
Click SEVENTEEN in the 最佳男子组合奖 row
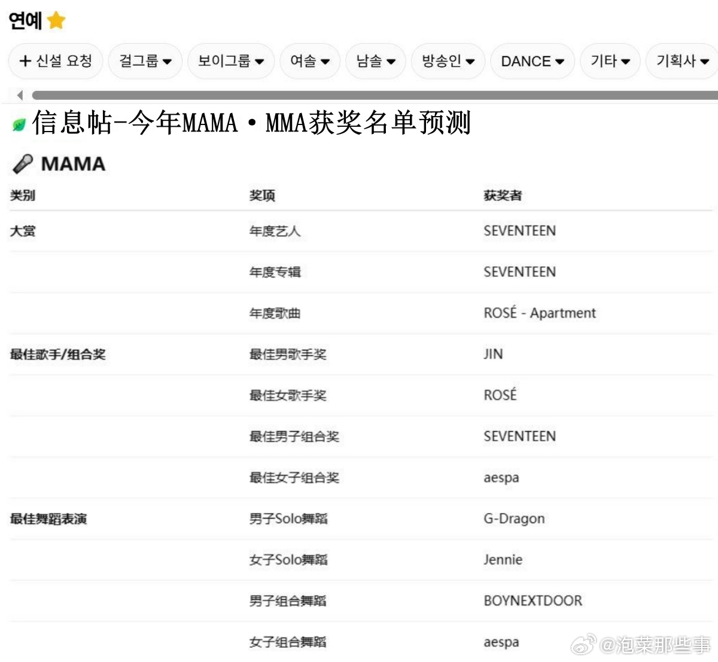(x=519, y=437)
